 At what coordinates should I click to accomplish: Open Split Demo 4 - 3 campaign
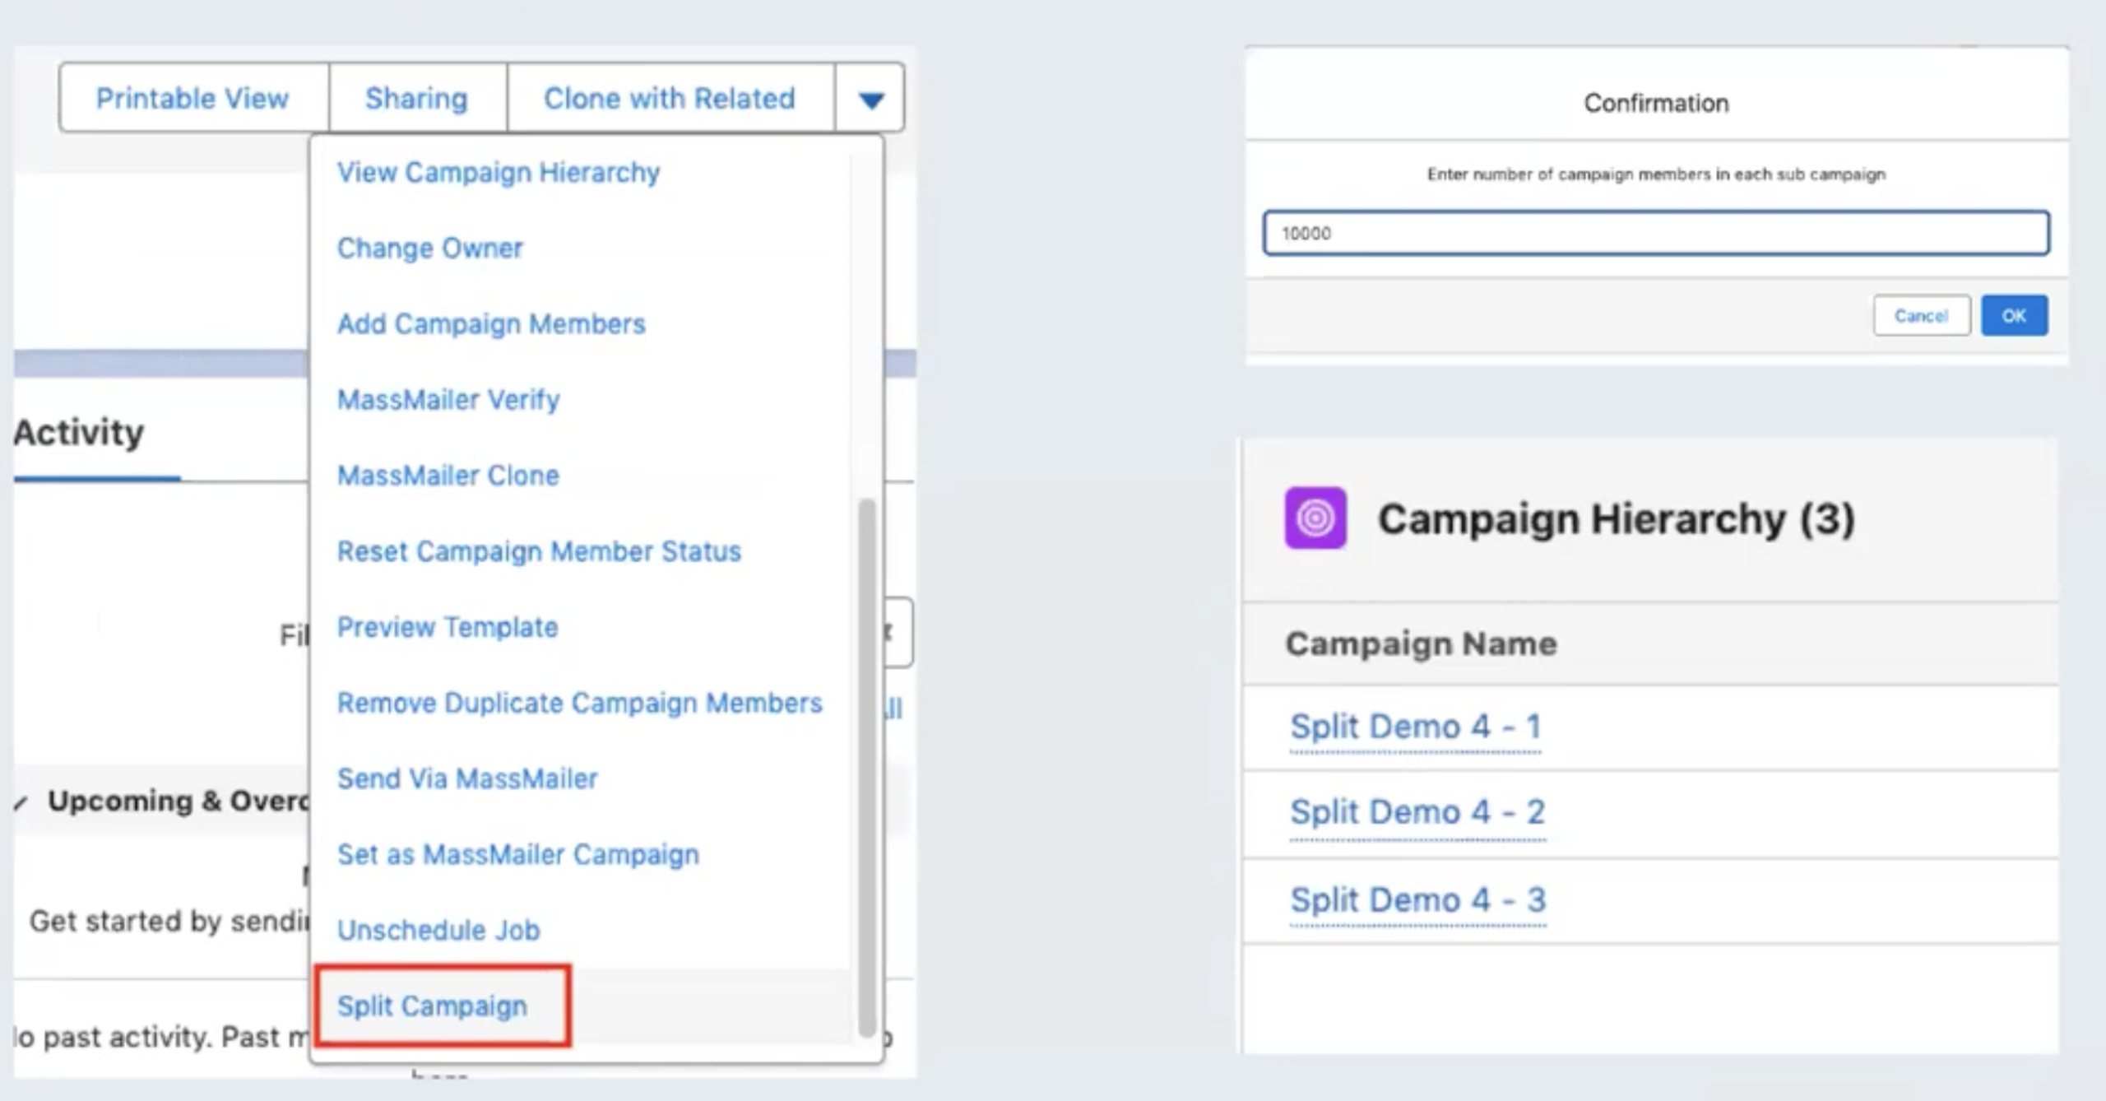pos(1418,899)
